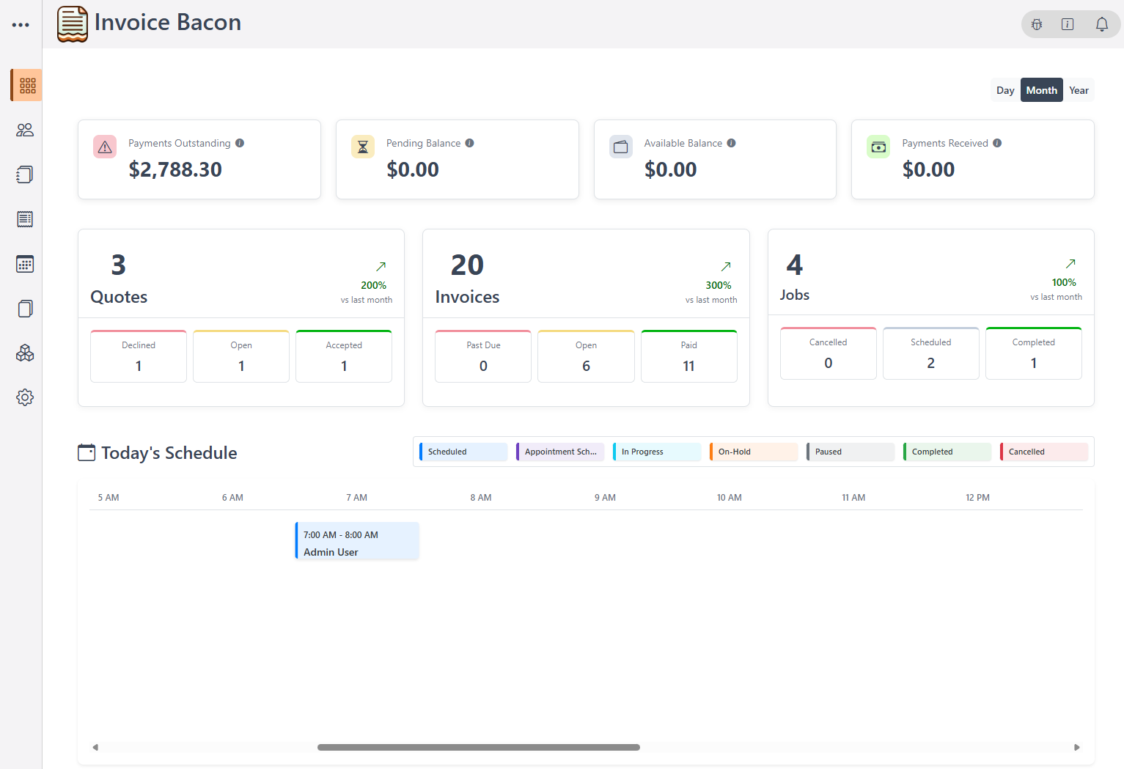The width and height of the screenshot is (1124, 769).
Task: Open the customers people sidebar icon
Action: [25, 130]
